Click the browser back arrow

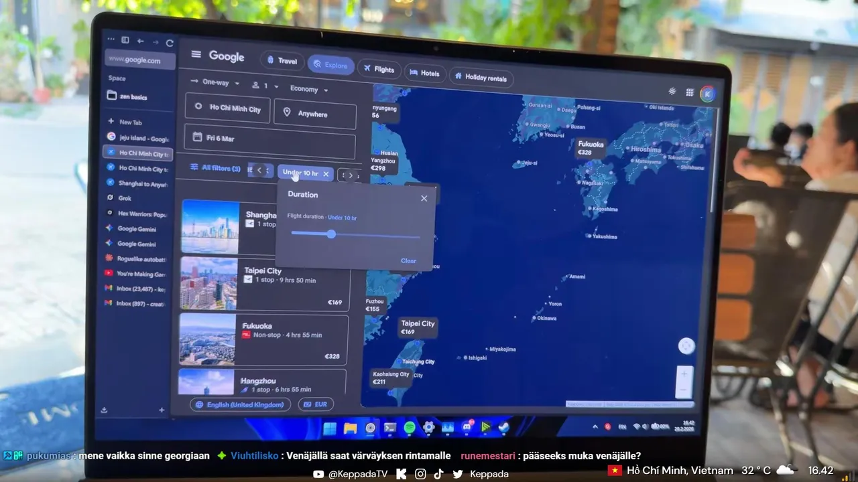click(141, 41)
